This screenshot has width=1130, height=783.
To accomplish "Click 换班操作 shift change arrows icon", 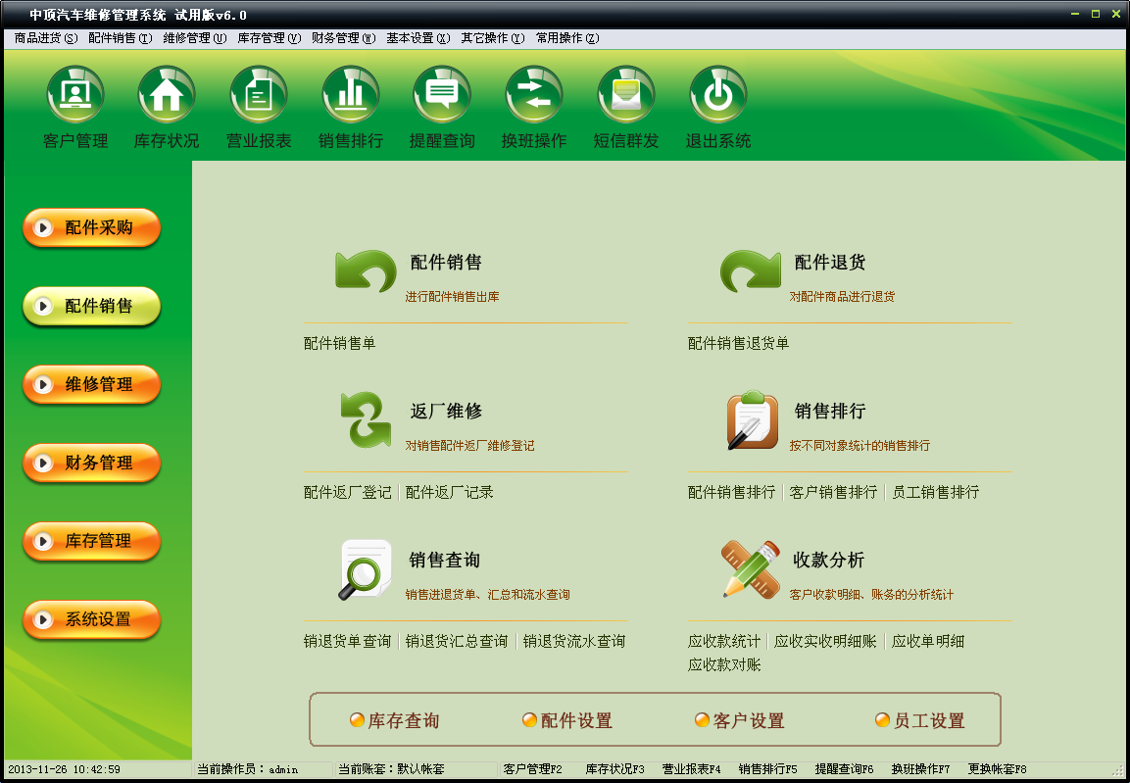I will point(534,94).
